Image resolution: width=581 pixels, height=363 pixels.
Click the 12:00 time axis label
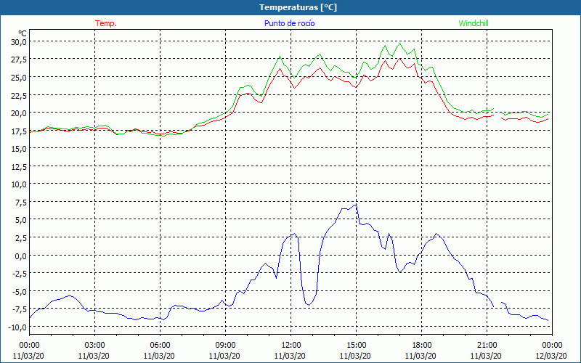(291, 346)
